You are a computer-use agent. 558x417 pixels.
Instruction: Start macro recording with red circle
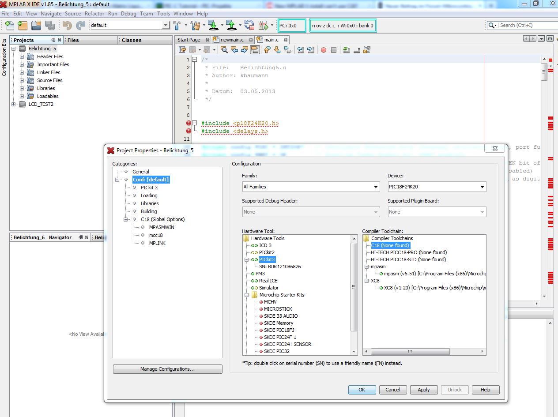tap(323, 50)
